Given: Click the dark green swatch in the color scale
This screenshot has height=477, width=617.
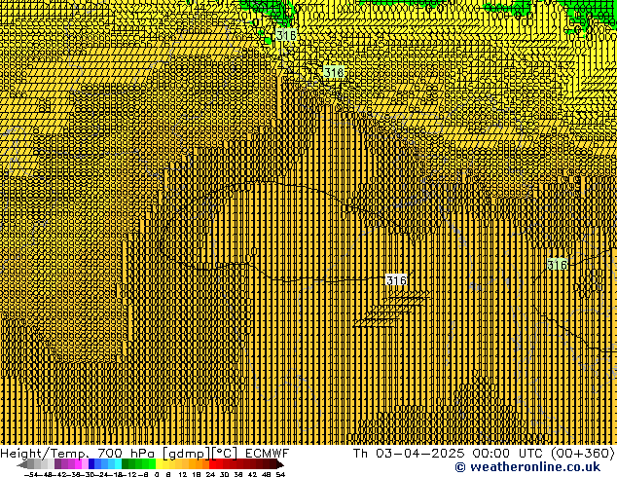Looking at the screenshot, I should coord(126,463).
